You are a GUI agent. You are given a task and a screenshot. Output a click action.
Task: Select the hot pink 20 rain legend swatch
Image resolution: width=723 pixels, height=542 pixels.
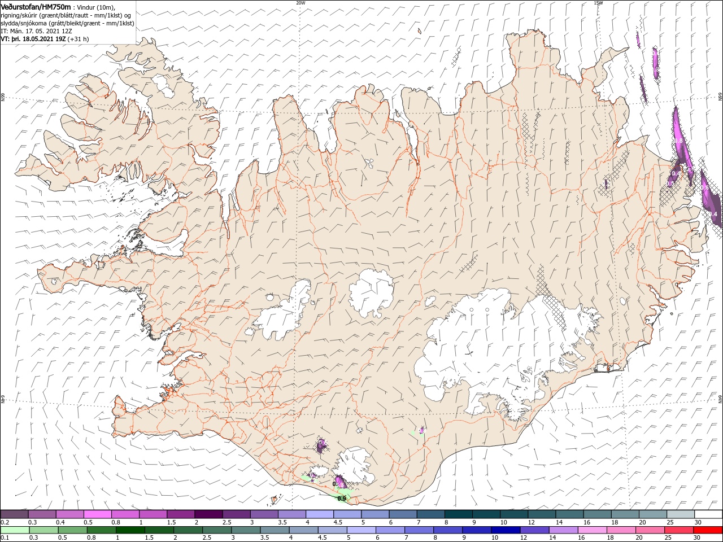[x=649, y=530]
